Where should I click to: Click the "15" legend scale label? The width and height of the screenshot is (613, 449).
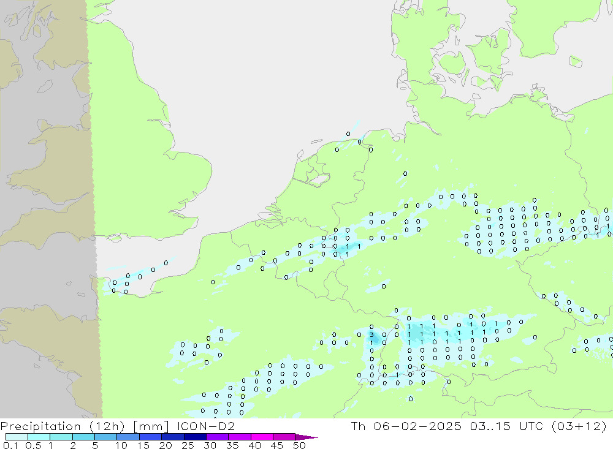pyautogui.click(x=143, y=445)
